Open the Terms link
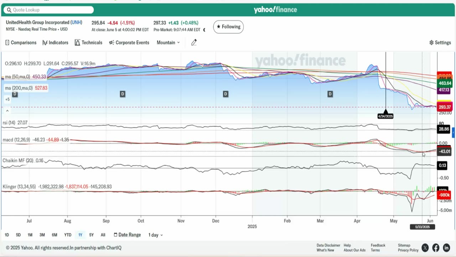This screenshot has width=456, height=257. pyautogui.click(x=375, y=250)
